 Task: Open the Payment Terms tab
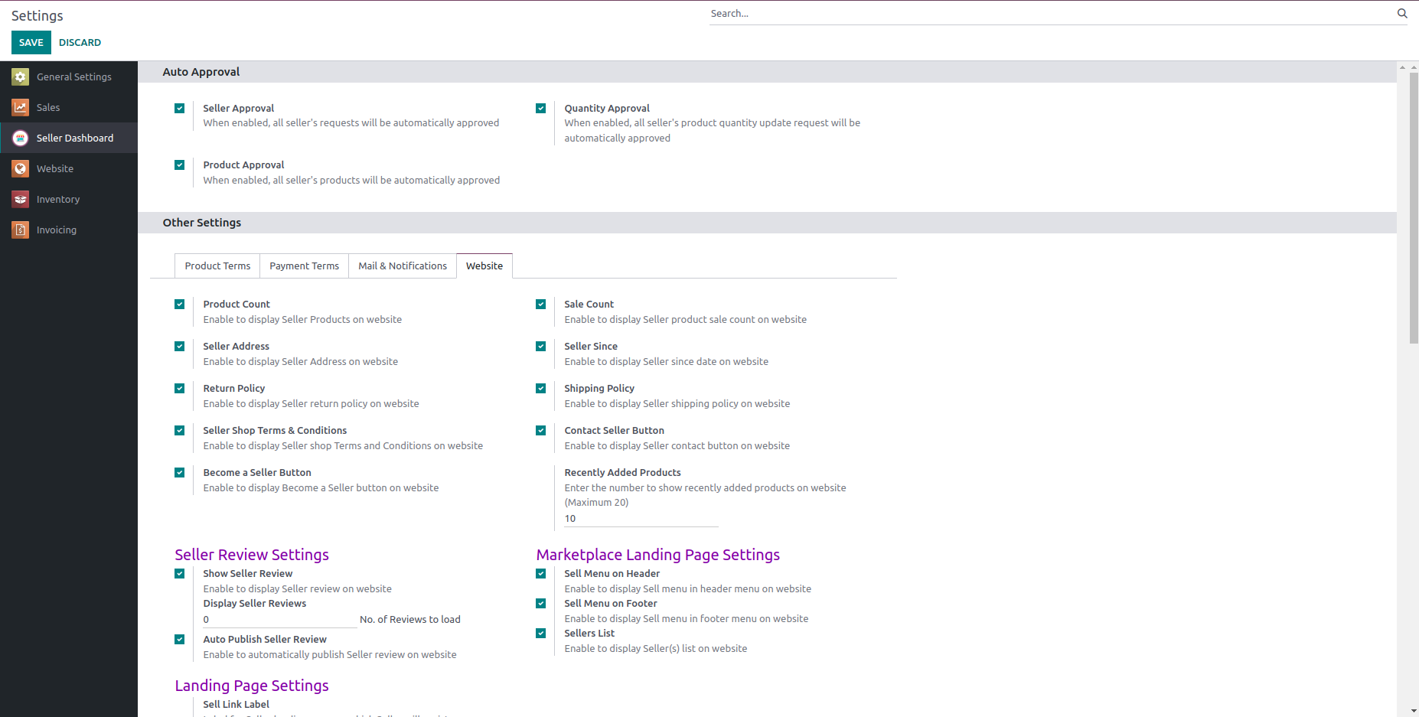coord(304,266)
